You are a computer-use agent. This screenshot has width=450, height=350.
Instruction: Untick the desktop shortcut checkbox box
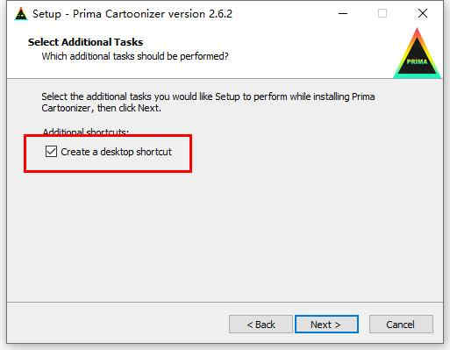51,152
